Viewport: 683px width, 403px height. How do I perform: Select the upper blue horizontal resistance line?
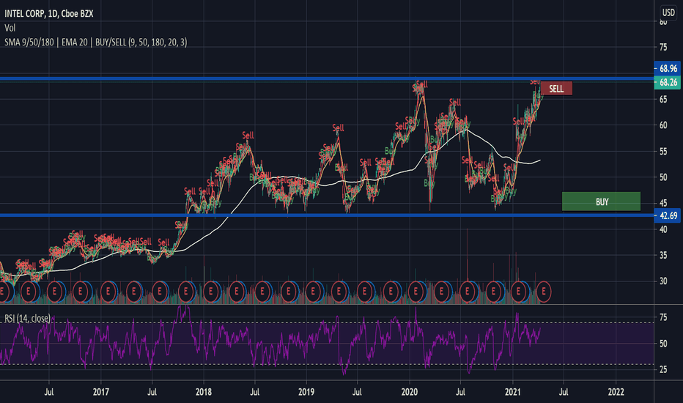tap(327, 79)
